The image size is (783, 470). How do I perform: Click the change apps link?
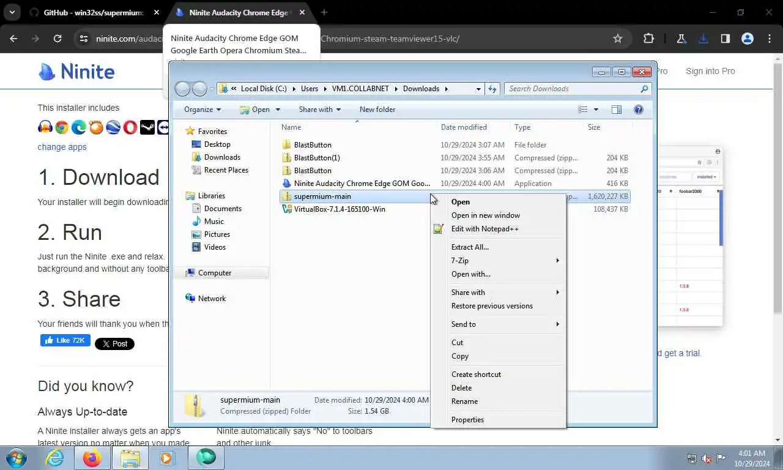(x=62, y=147)
